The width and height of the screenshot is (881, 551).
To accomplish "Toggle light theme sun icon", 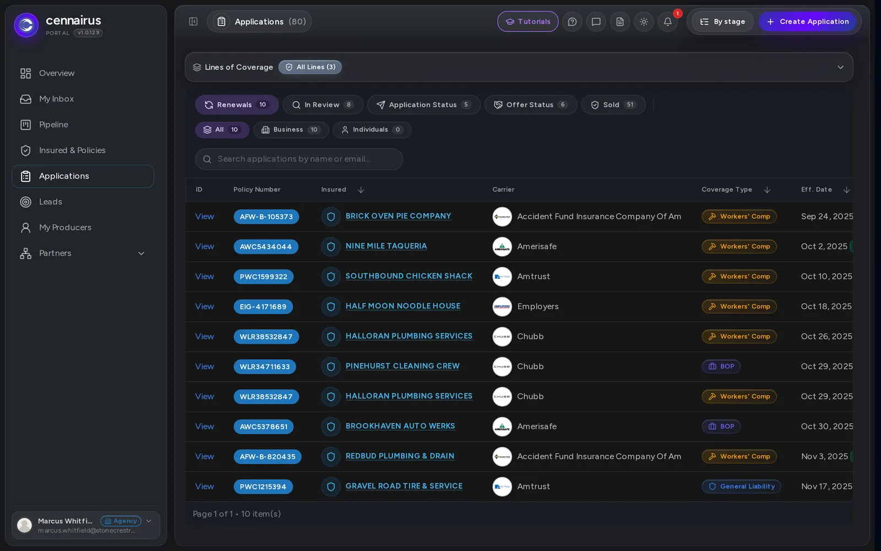I will point(644,21).
